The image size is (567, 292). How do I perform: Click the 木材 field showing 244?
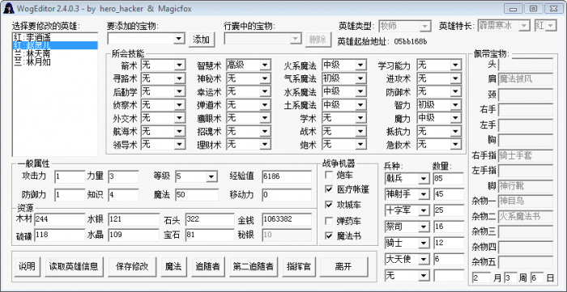point(60,219)
